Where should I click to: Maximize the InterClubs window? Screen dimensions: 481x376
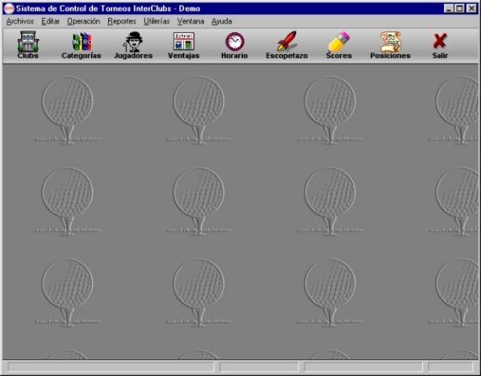(459, 8)
